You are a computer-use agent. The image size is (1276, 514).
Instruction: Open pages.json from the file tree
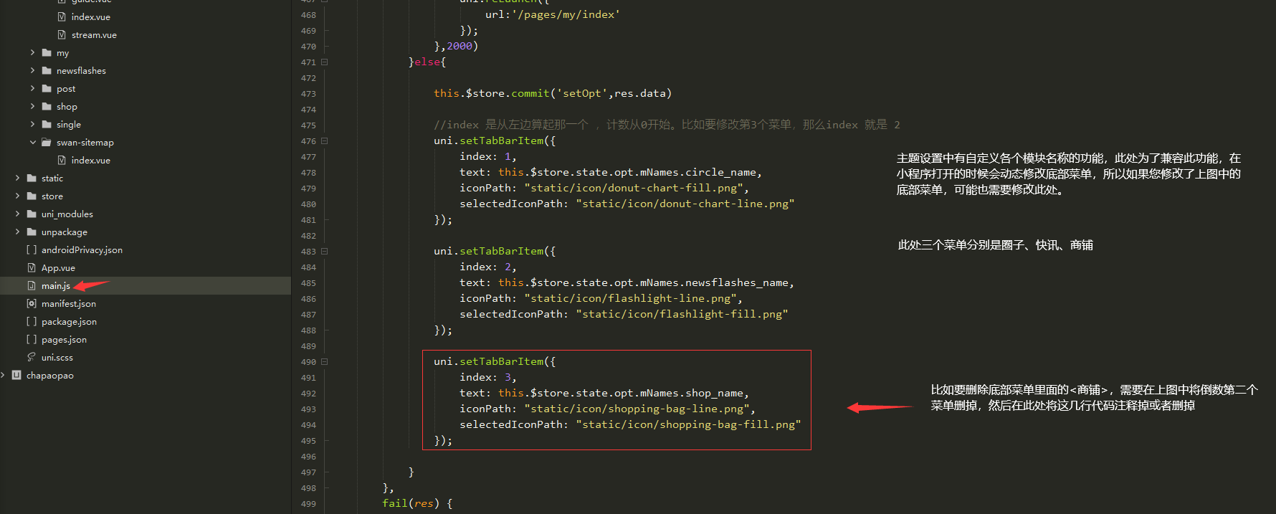pyautogui.click(x=64, y=340)
